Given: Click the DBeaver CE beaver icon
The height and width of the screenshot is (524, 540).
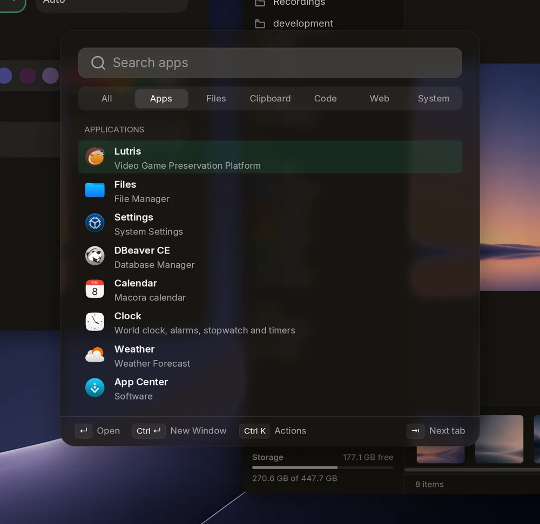Looking at the screenshot, I should (94, 256).
